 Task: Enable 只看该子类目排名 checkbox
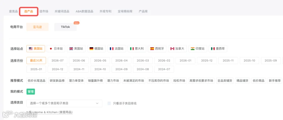click(109, 103)
